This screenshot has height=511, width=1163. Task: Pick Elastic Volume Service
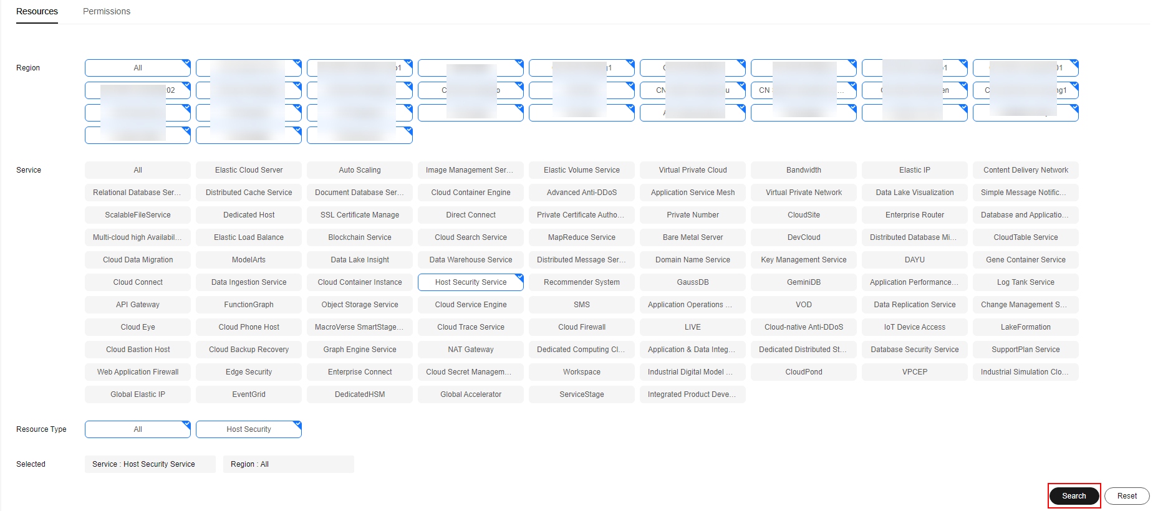582,170
